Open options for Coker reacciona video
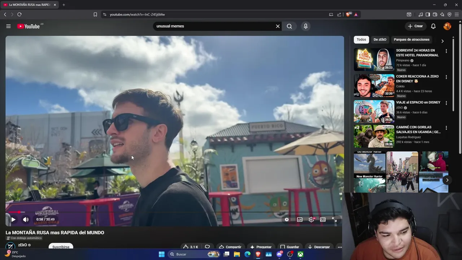Screen dimensions: 462x260 (446, 77)
